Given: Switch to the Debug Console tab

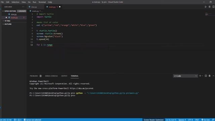Looking at the screenshot, I should pos(51,76).
